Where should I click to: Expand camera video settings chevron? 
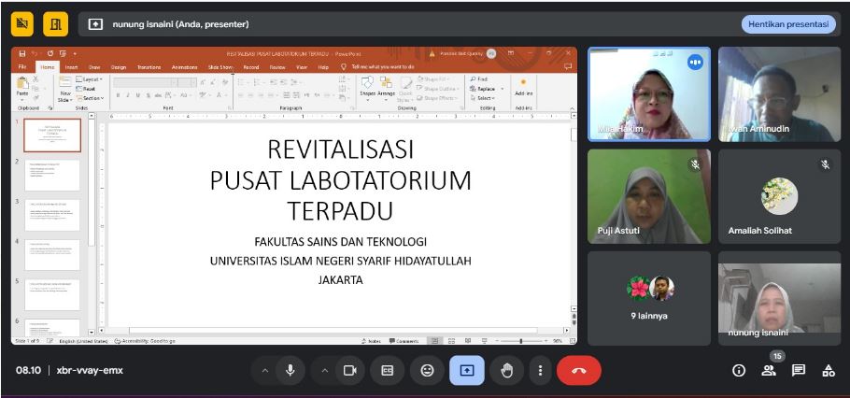[325, 370]
